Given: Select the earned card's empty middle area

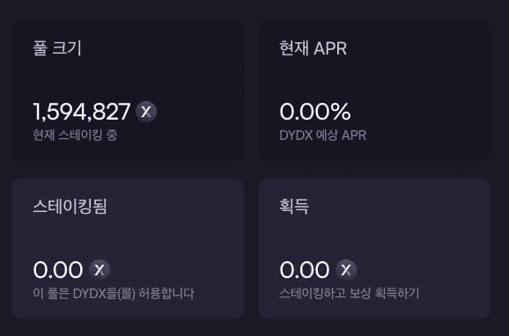Looking at the screenshot, I should [x=374, y=238].
